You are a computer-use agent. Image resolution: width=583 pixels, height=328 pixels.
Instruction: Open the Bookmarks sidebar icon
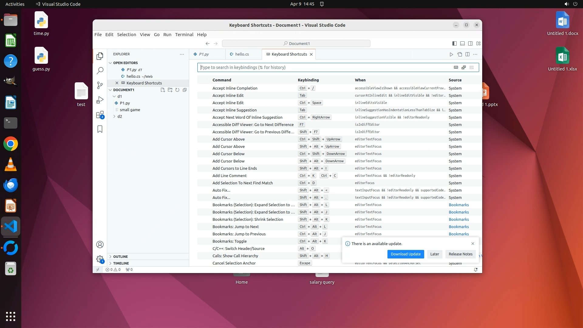coord(100,129)
